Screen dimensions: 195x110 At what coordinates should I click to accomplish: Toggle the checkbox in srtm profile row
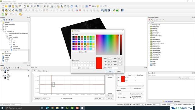(119, 81)
